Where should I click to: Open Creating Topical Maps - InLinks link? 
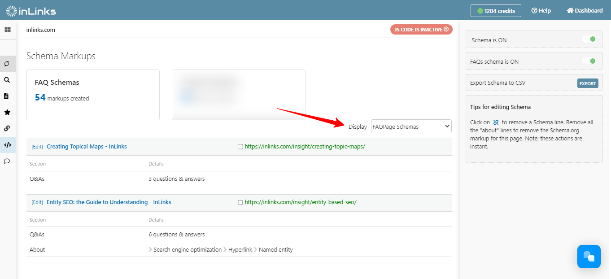[87, 147]
